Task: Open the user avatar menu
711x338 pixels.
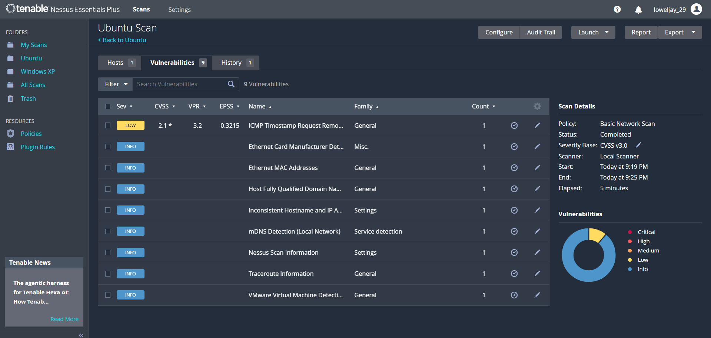Action: [x=696, y=9]
